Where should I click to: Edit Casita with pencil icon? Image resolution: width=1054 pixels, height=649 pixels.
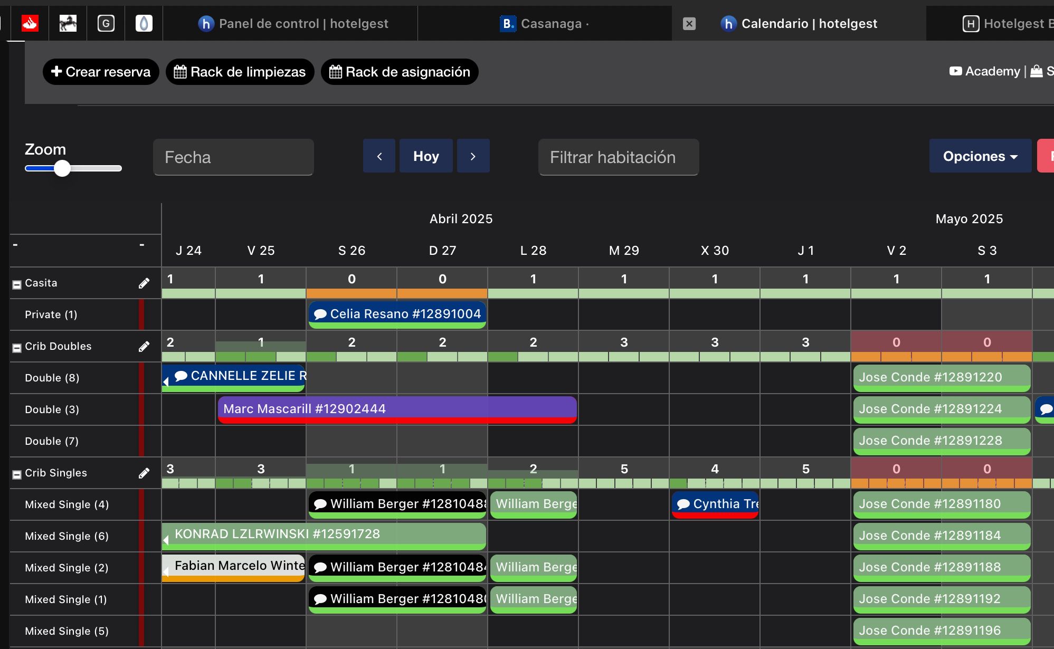click(144, 283)
